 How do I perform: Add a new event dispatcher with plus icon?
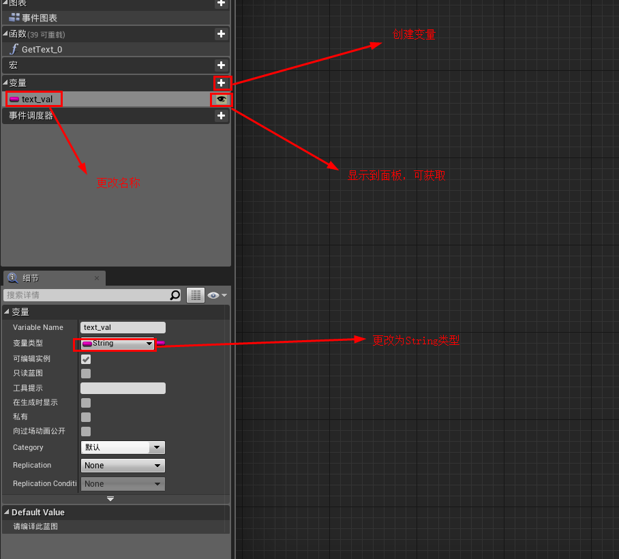pos(221,116)
